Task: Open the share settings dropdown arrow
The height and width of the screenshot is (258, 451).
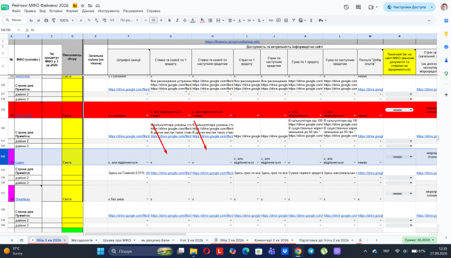Action: pyautogui.click(x=432, y=7)
